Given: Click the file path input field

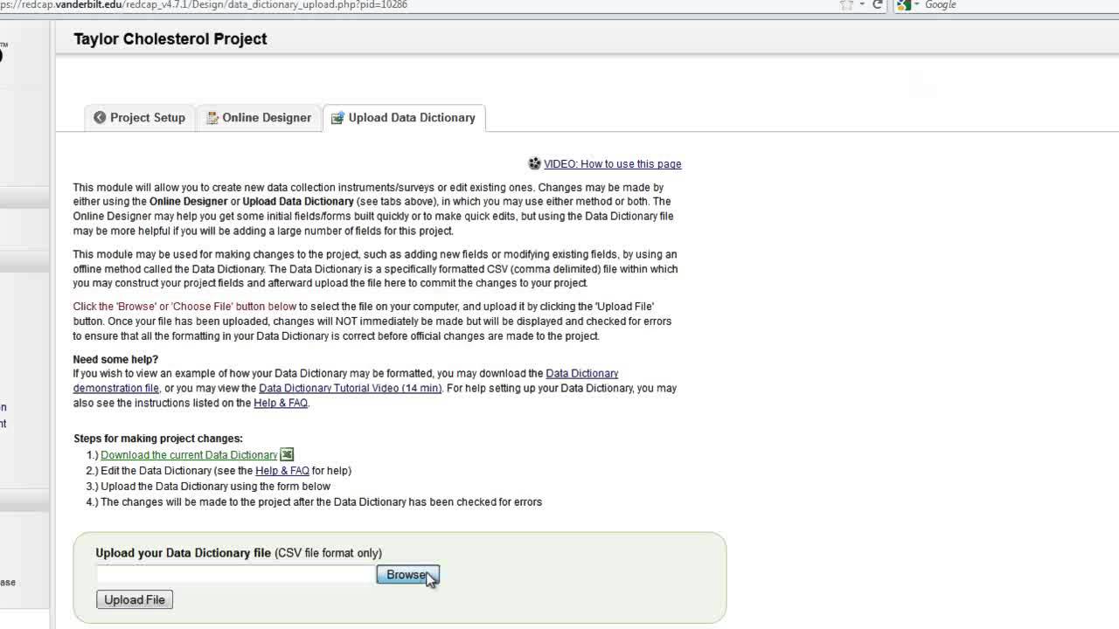Looking at the screenshot, I should [x=236, y=575].
